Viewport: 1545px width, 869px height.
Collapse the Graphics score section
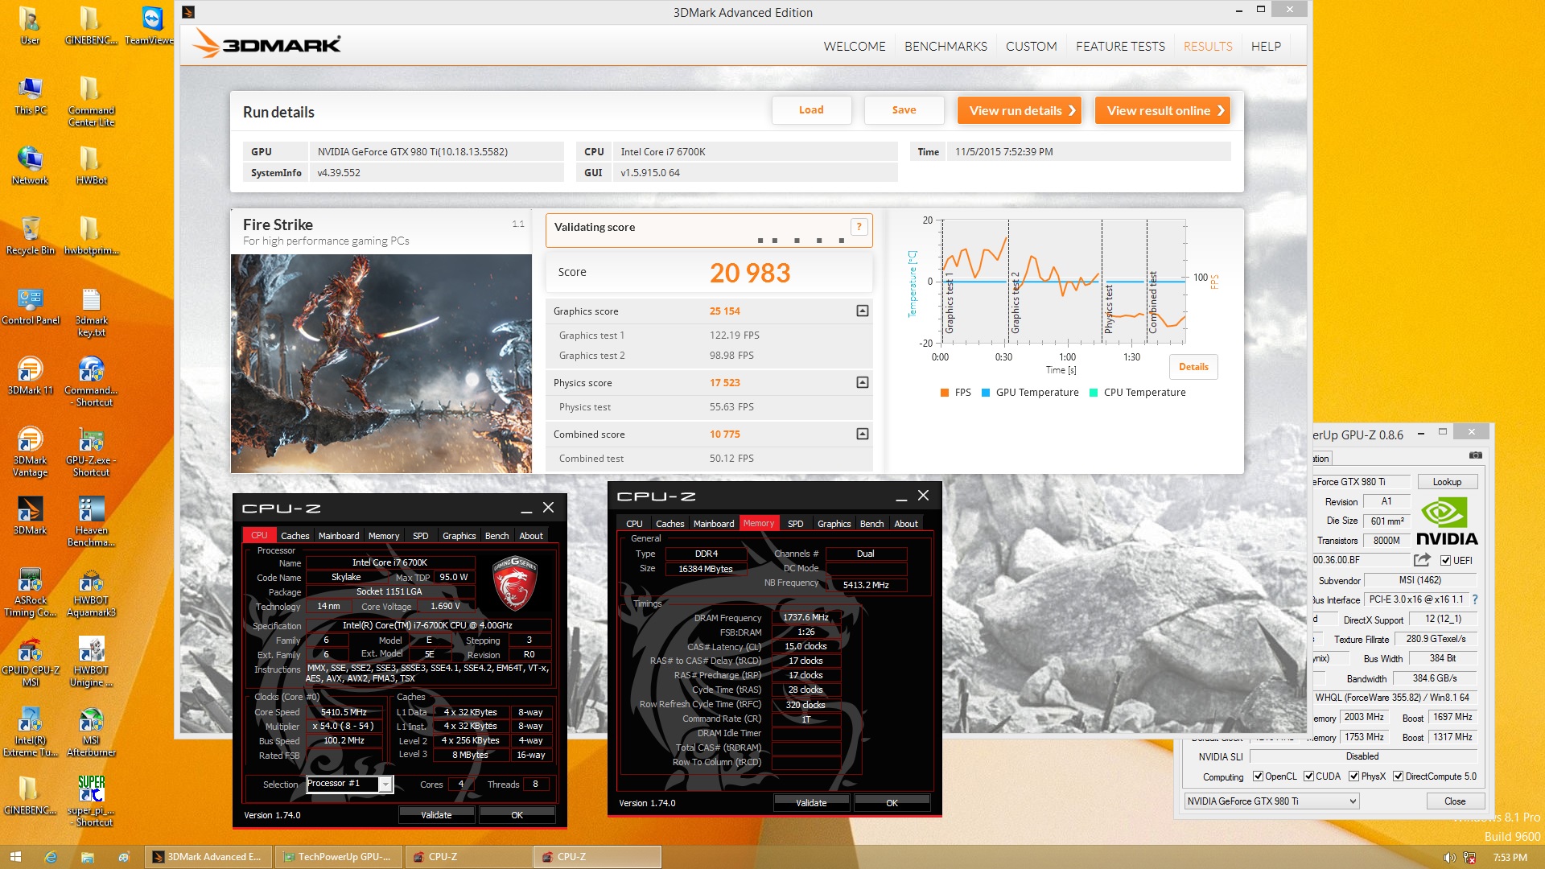pos(862,311)
